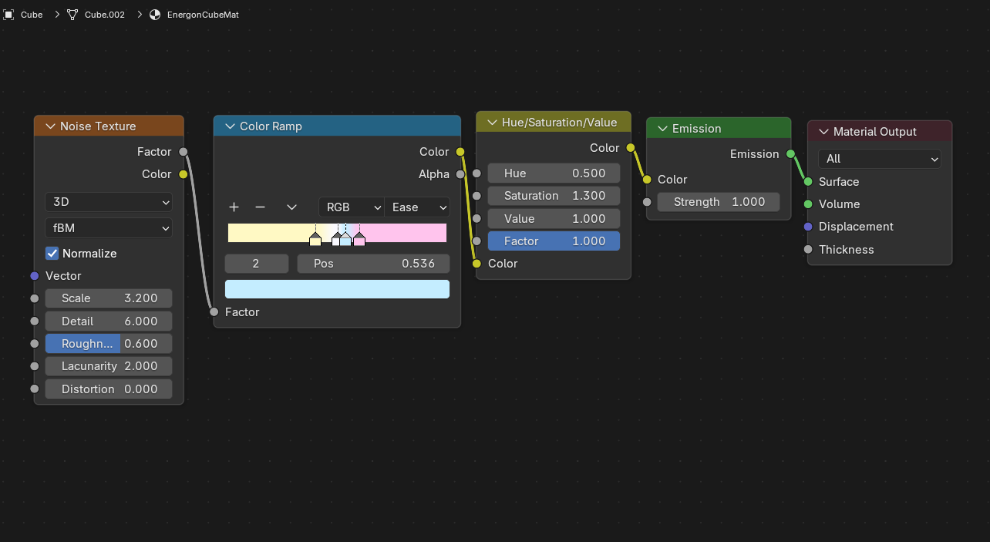Open the RGB color mode dropdown
Image resolution: width=990 pixels, height=542 pixels.
[352, 207]
